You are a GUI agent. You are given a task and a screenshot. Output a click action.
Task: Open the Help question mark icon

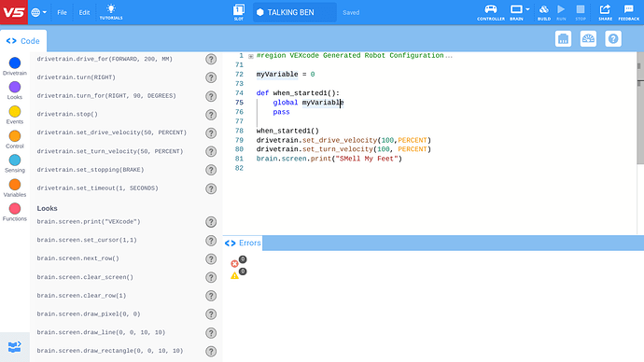click(613, 39)
